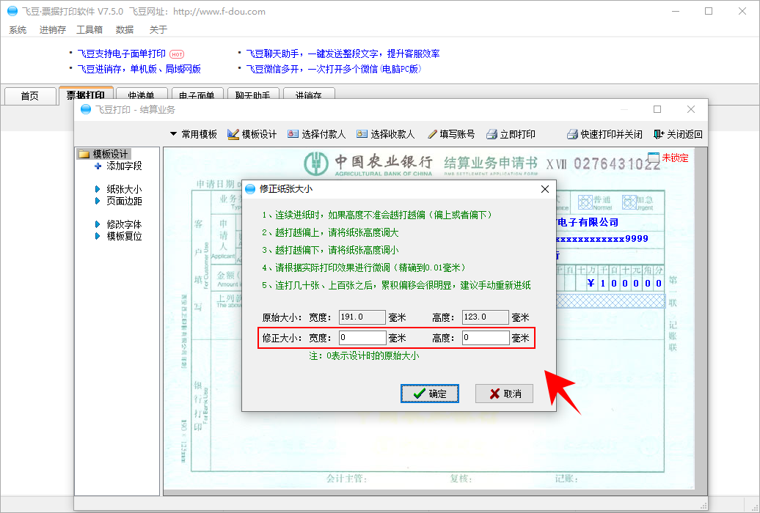Open link 飞豆微信多开
The height and width of the screenshot is (513, 760).
pos(334,70)
